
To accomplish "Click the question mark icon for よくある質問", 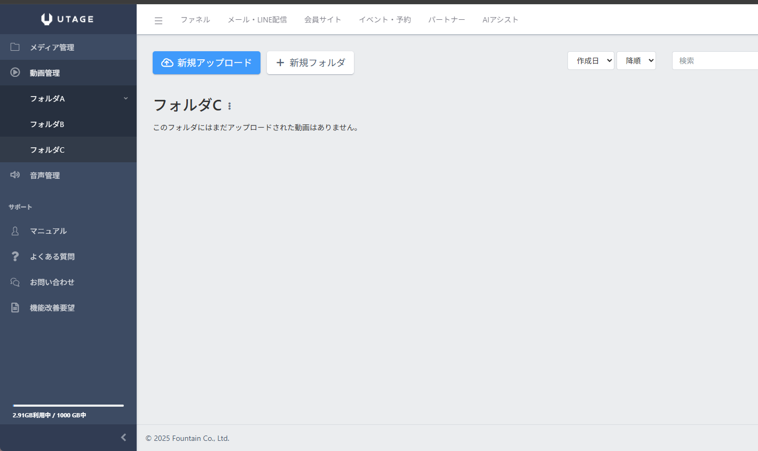I will point(15,256).
